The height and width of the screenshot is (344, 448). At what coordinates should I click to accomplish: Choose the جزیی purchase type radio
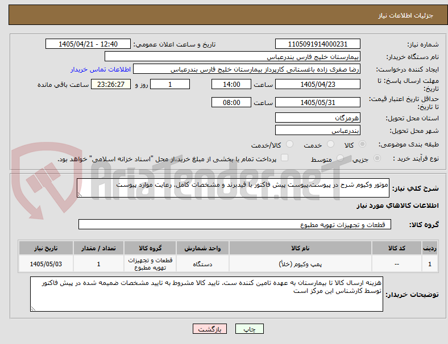(x=377, y=158)
